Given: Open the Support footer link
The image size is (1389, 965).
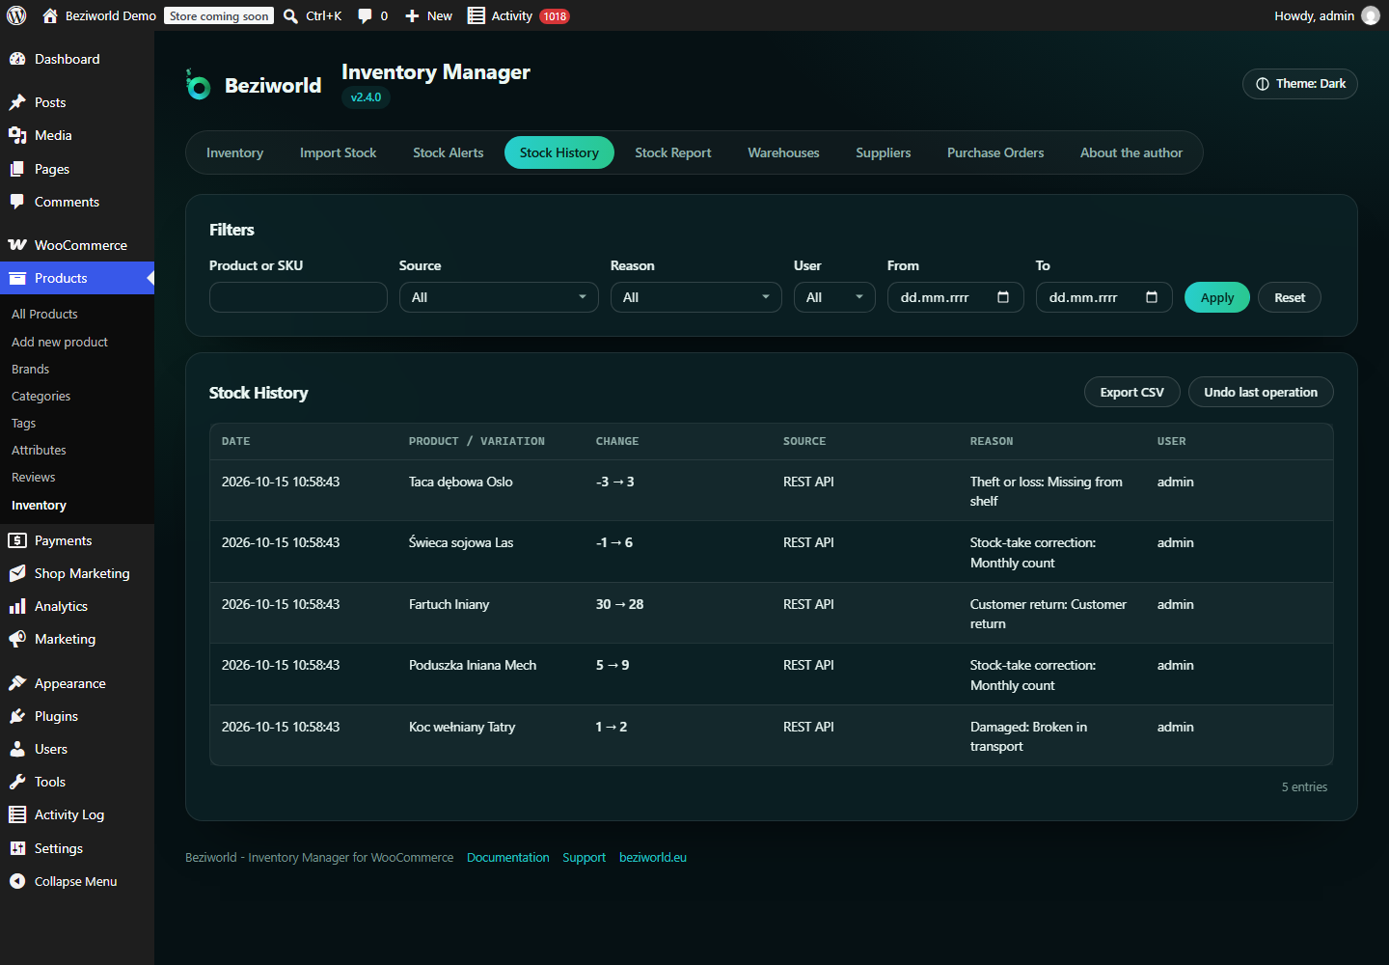Looking at the screenshot, I should 585,857.
